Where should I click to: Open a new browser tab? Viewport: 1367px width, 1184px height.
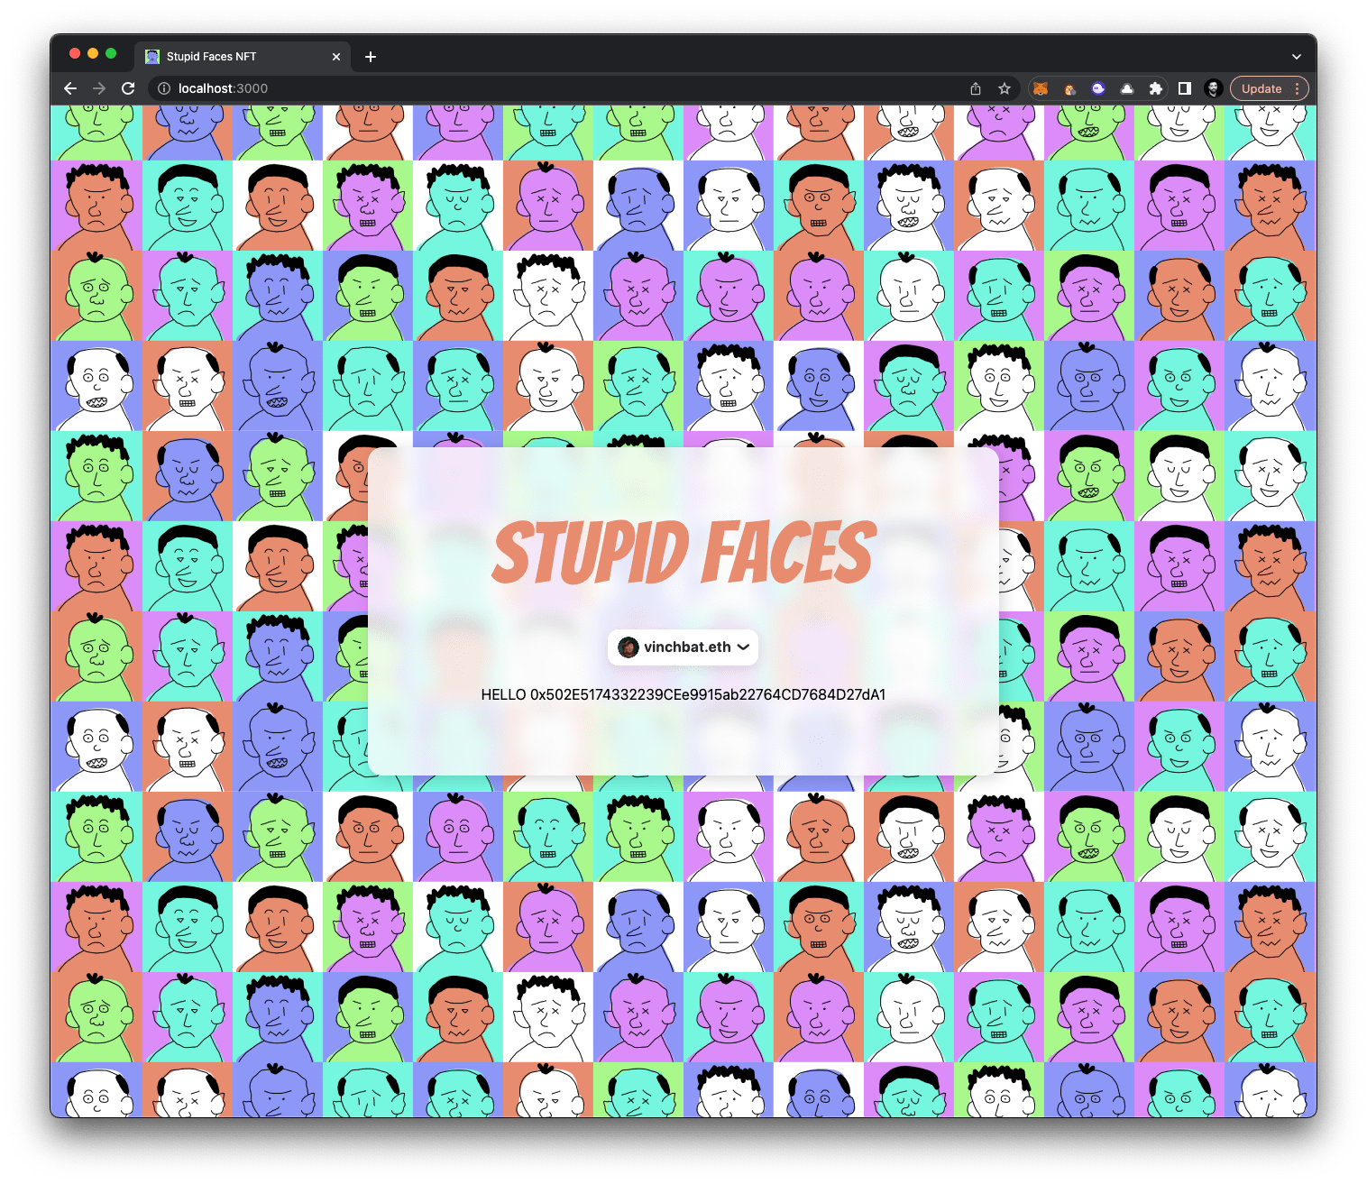click(x=371, y=57)
